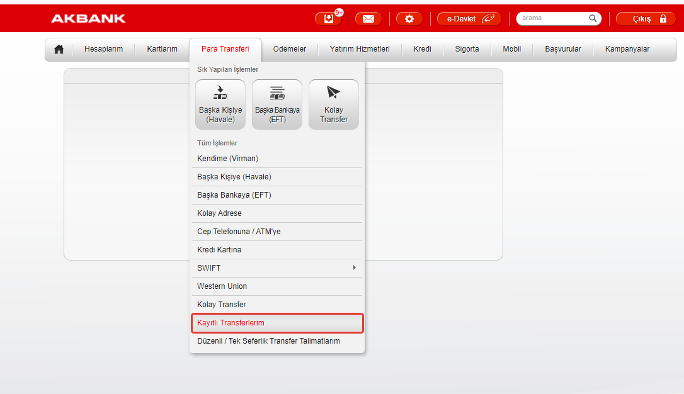Open the Sigorta menu
Viewport: 684px width, 394px height.
467,49
